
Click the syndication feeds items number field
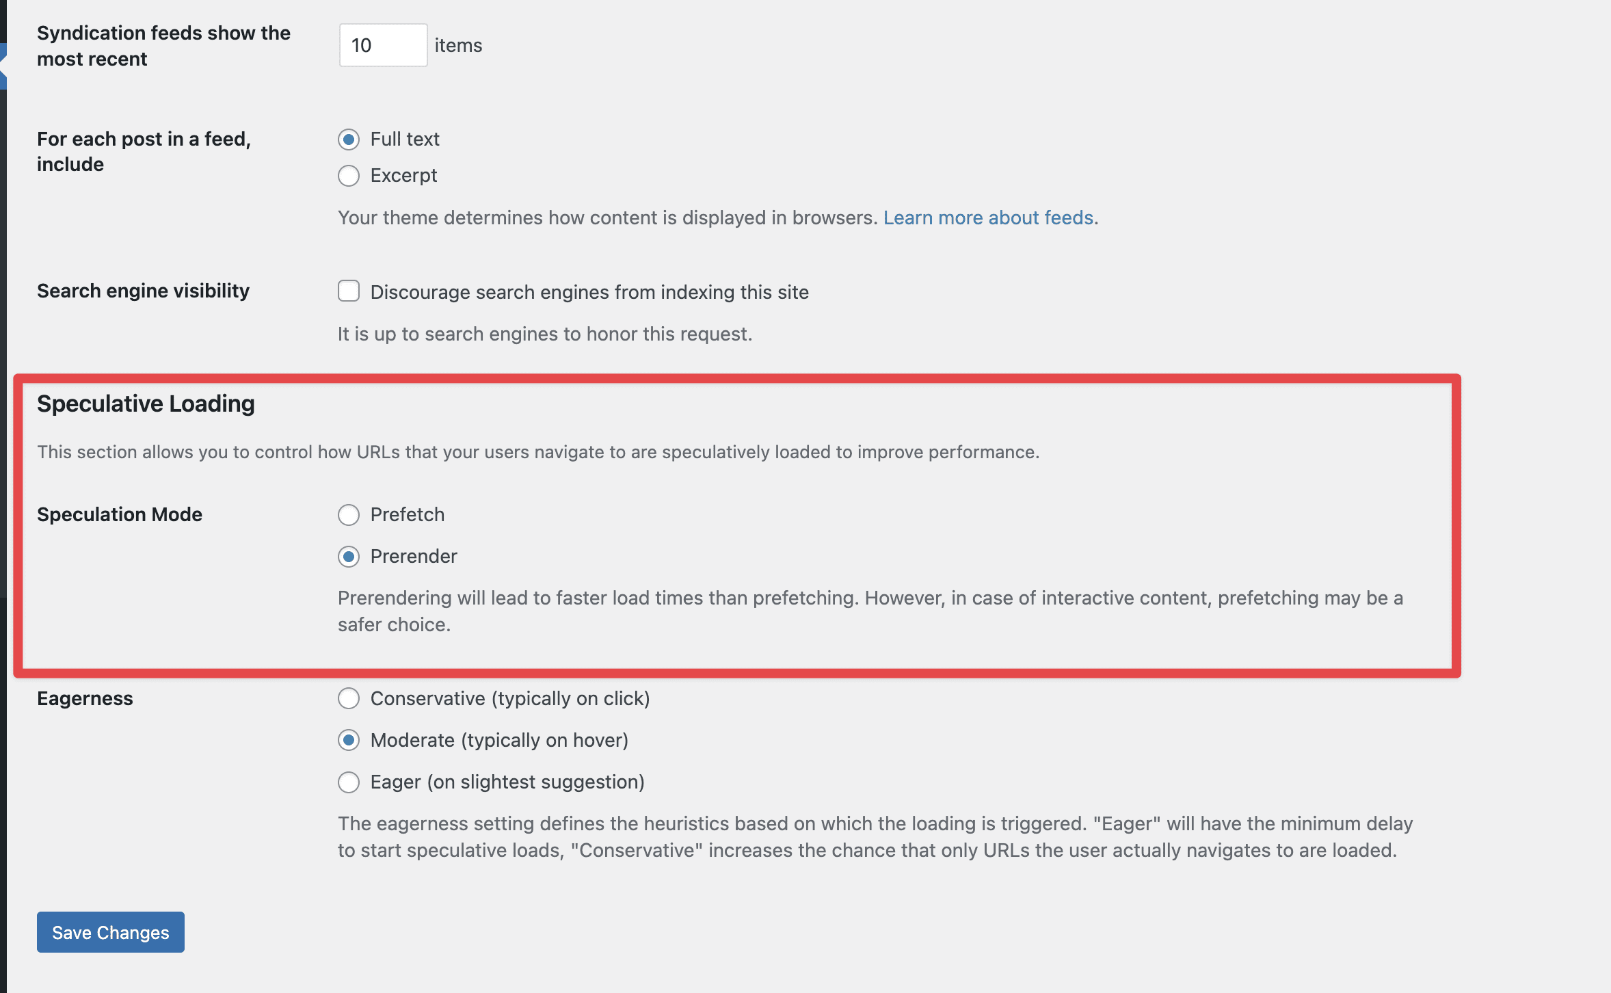pyautogui.click(x=382, y=45)
